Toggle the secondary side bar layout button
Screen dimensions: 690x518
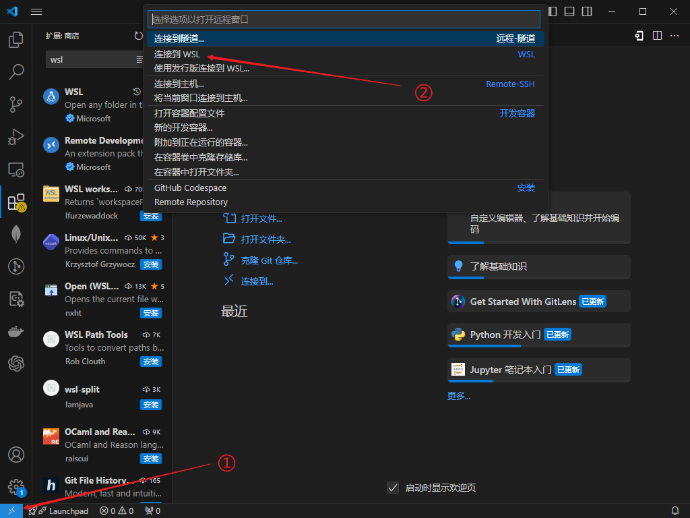click(x=587, y=11)
